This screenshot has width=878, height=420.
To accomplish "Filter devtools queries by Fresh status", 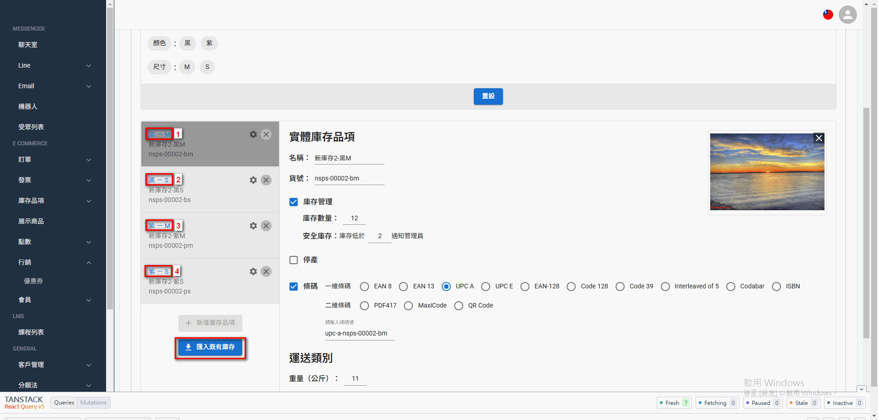I will coord(674,403).
